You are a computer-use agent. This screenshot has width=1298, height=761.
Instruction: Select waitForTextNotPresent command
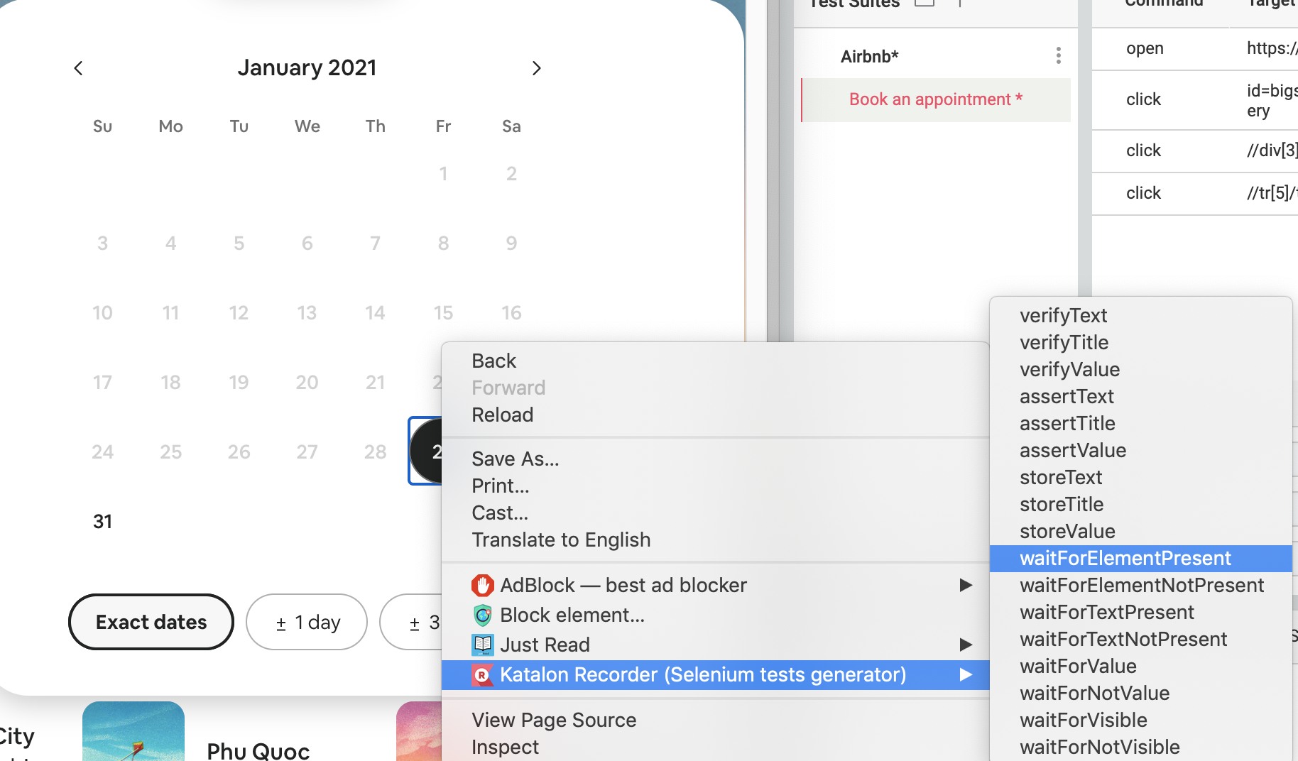pyautogui.click(x=1141, y=639)
